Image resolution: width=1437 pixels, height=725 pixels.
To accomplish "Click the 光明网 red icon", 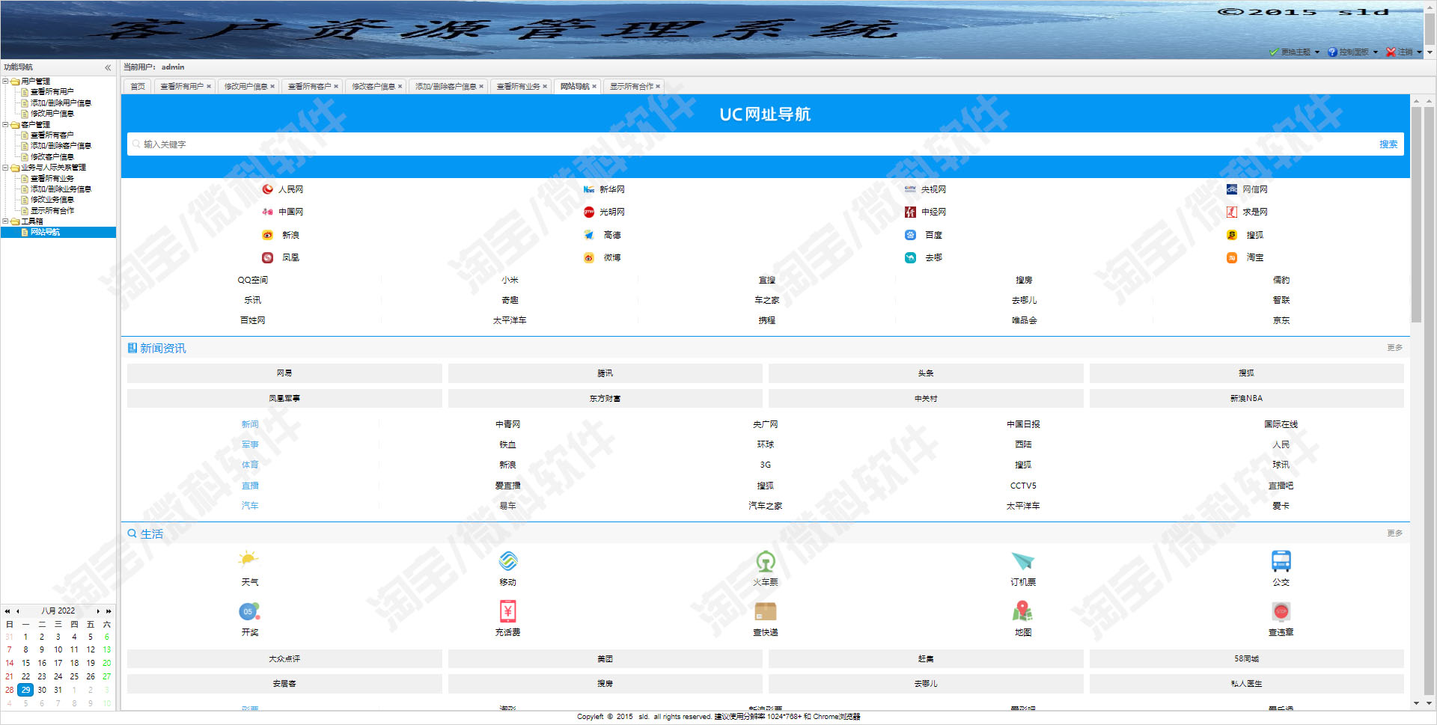I will tap(589, 212).
